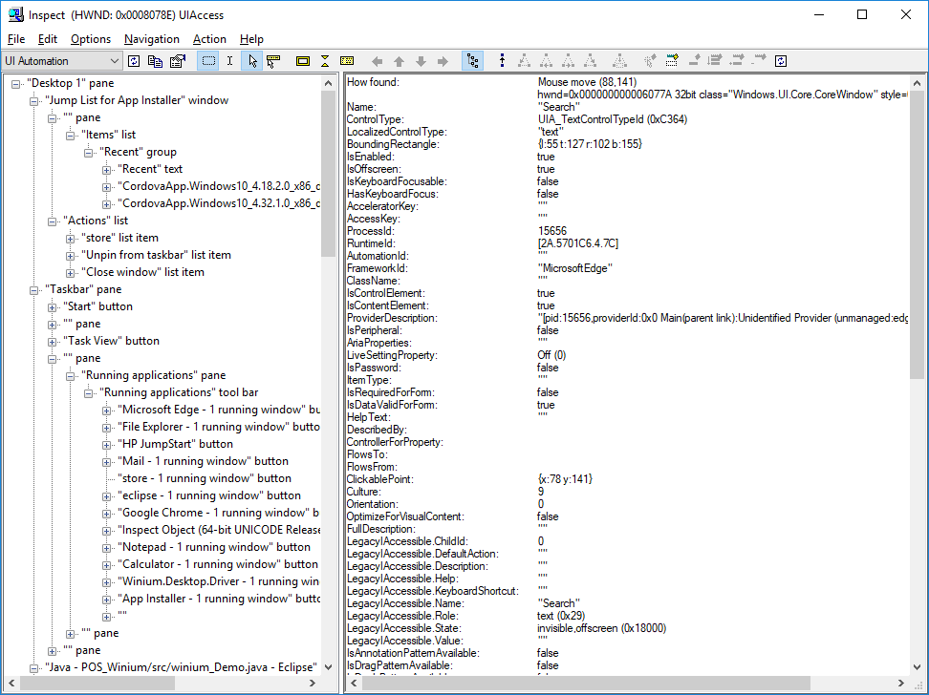Open the UI Automation mode dropdown
The width and height of the screenshot is (929, 695).
point(113,60)
